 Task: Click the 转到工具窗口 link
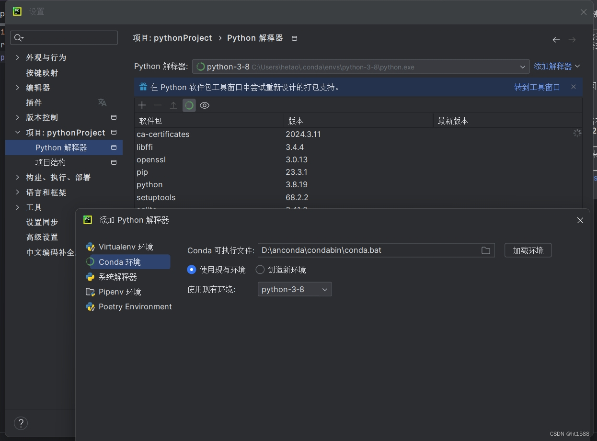(537, 87)
